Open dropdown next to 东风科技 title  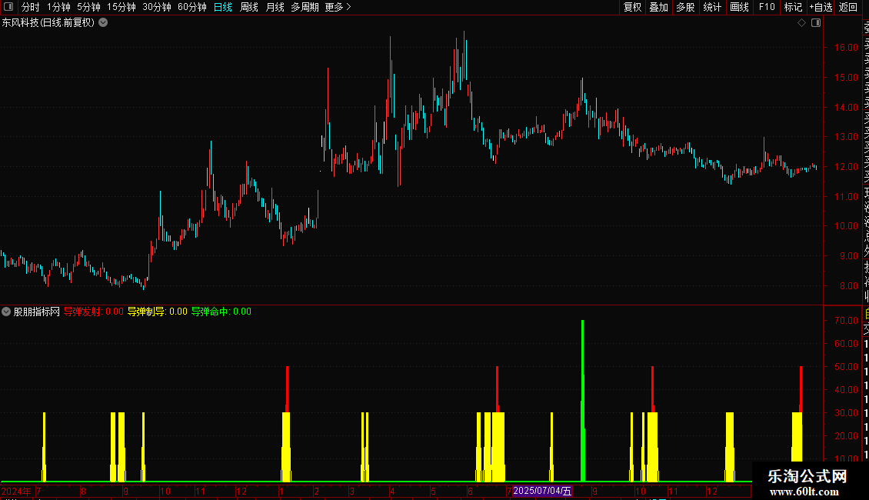[103, 23]
